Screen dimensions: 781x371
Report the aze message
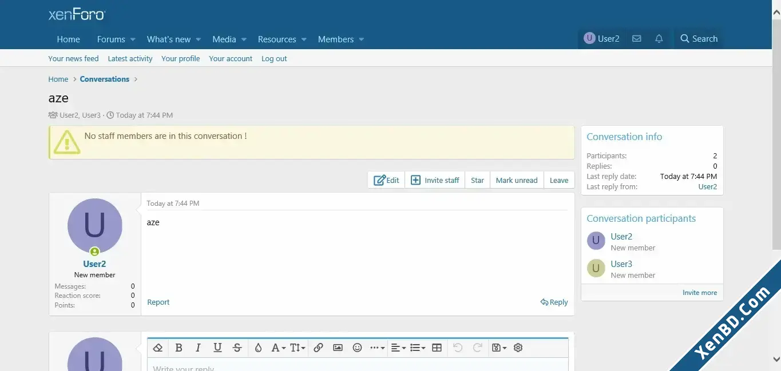coord(158,302)
